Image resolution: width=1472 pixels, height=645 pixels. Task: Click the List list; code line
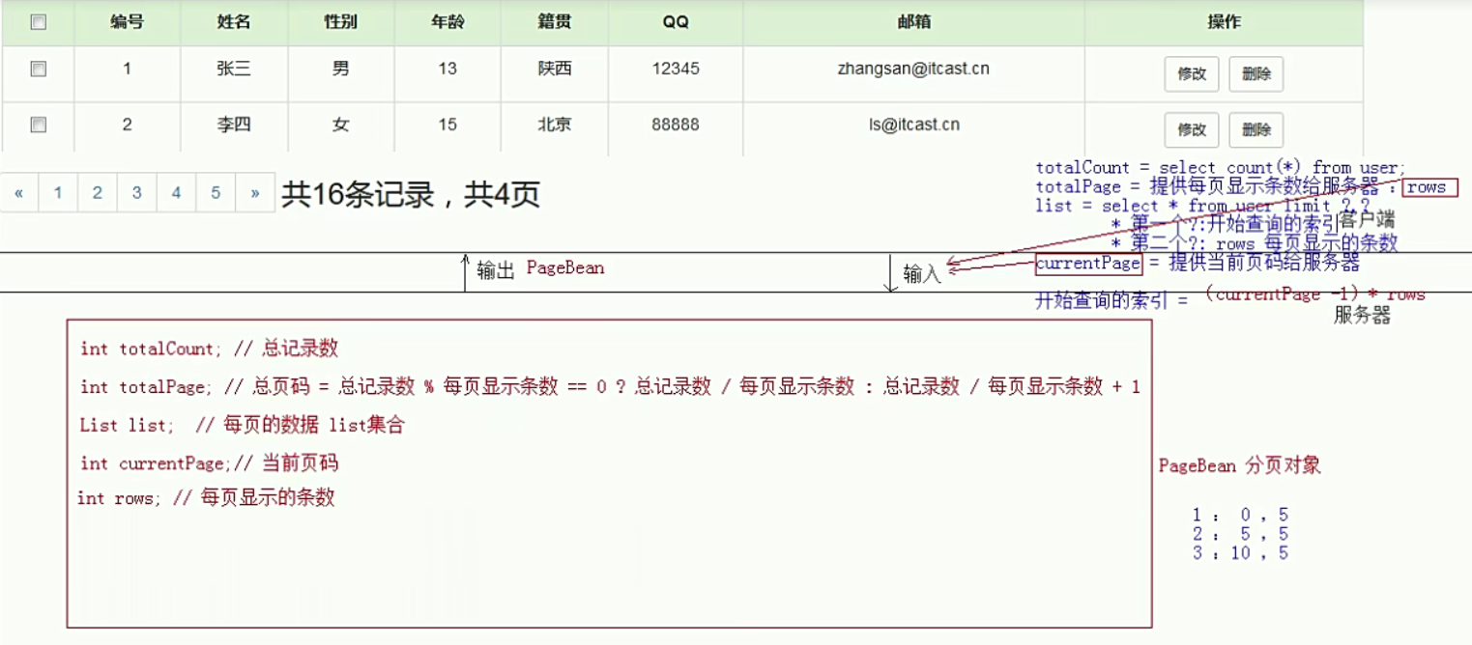(242, 425)
